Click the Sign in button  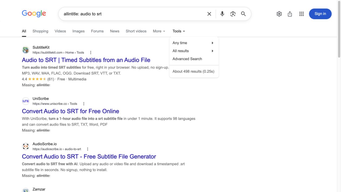[320, 14]
